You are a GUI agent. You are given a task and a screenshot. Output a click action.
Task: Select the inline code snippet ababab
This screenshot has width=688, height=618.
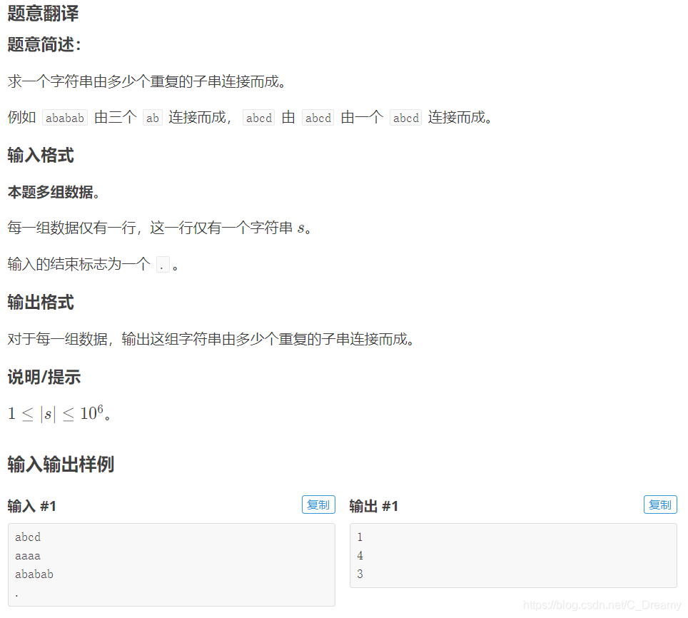(x=64, y=117)
